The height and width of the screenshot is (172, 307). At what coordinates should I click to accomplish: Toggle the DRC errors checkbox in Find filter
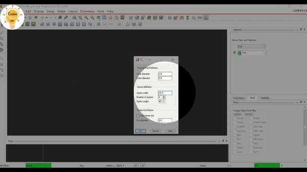[x=251, y=140]
